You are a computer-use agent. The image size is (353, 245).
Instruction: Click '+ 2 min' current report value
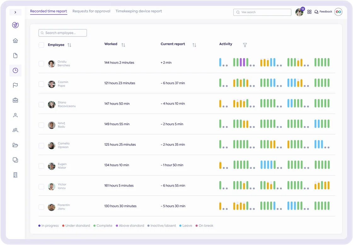(x=166, y=63)
